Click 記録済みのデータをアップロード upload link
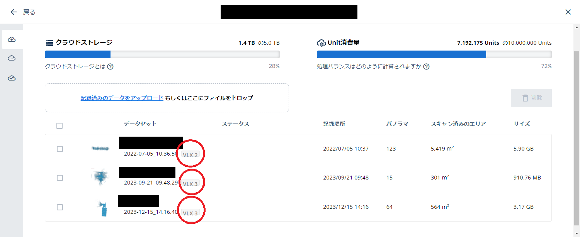The width and height of the screenshot is (580, 237). 122,98
